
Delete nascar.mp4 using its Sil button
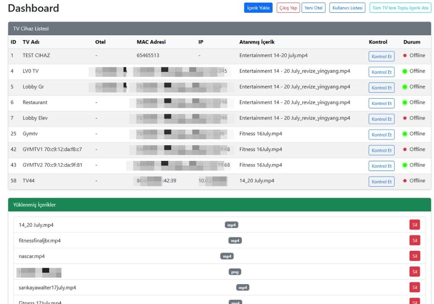(415, 256)
